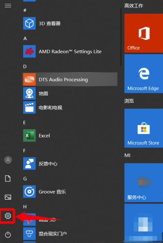The height and width of the screenshot is (243, 163).
Task: Open the Settings gear icon
Action: click(x=8, y=216)
